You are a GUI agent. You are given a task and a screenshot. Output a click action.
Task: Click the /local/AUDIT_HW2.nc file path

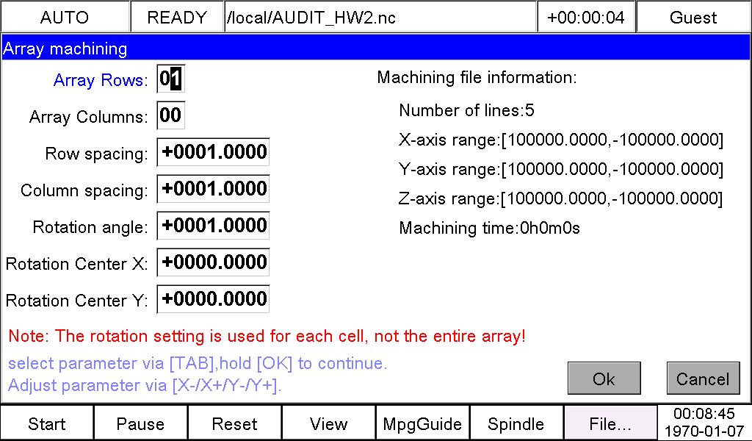(x=380, y=18)
